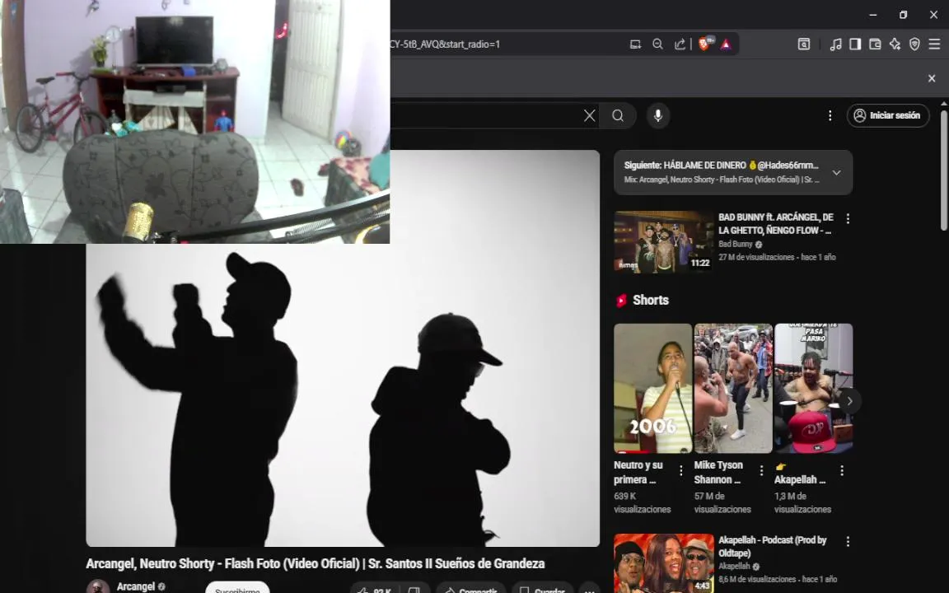The image size is (949, 593).
Task: Open Brave Rewards triangle icon
Action: pos(726,44)
